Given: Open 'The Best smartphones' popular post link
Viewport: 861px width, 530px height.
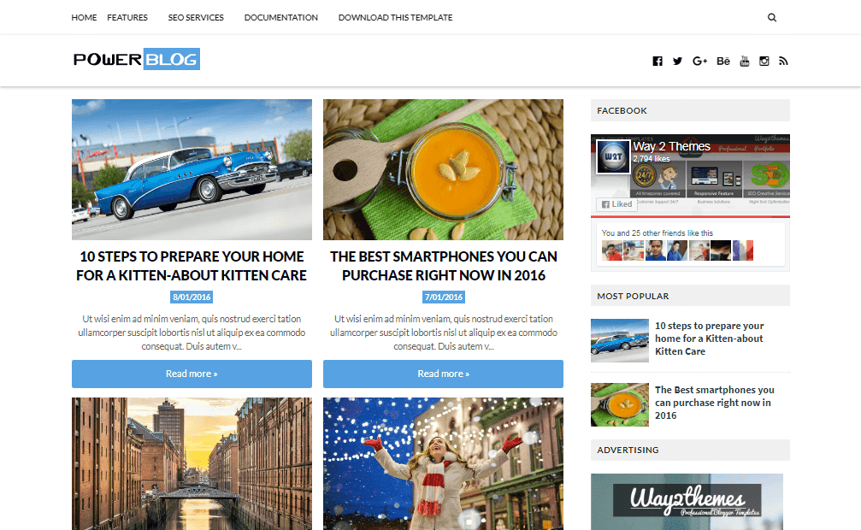Looking at the screenshot, I should [715, 403].
